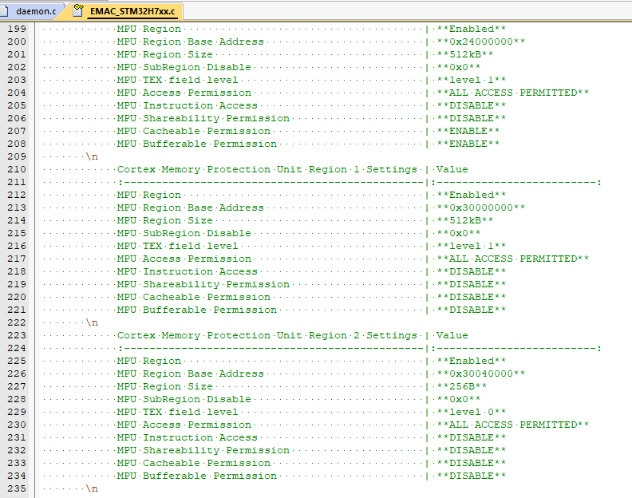Click the **256B** region size value
The height and width of the screenshot is (498, 632).
(x=462, y=387)
